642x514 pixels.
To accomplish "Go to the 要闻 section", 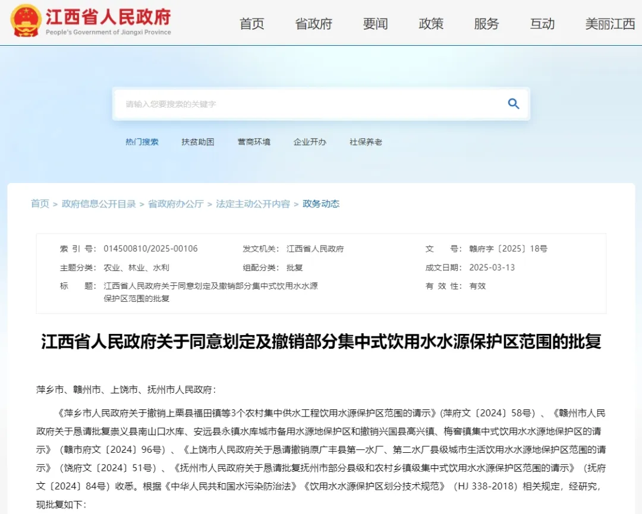I will [x=376, y=24].
